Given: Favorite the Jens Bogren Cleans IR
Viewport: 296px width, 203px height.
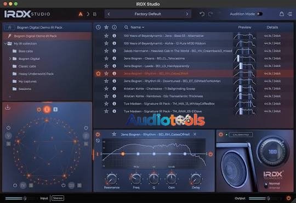Looking at the screenshot, I should 106,58.
